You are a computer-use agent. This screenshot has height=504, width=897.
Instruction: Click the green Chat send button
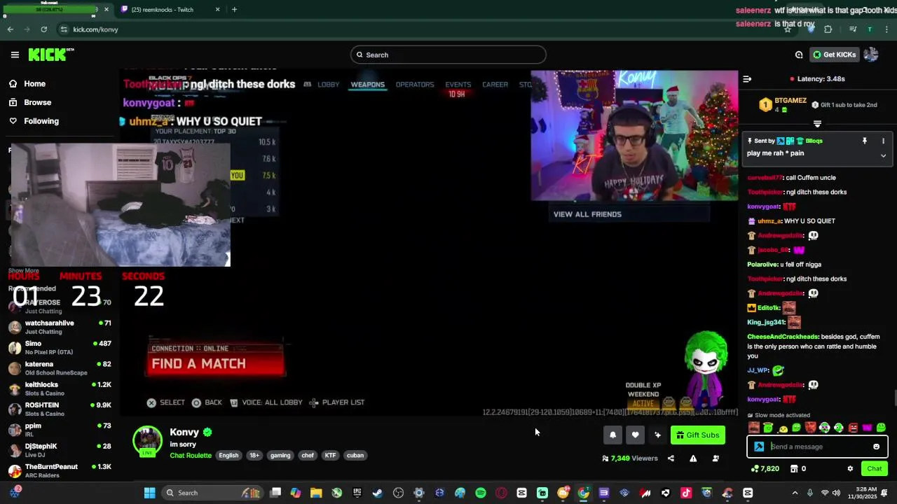[x=875, y=469]
